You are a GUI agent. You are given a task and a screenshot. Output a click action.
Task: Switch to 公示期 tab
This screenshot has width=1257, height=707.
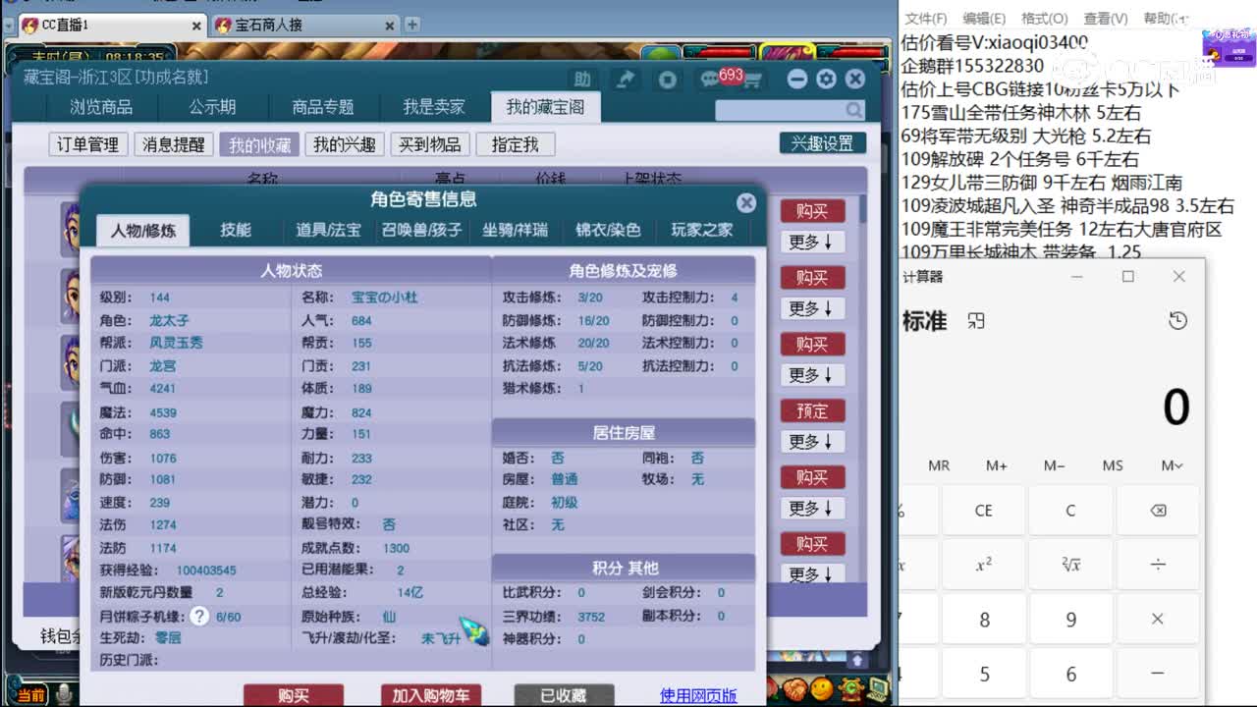click(x=212, y=107)
